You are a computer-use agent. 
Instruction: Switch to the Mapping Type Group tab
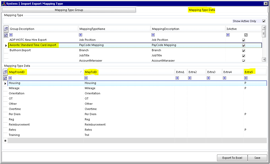point(69,10)
